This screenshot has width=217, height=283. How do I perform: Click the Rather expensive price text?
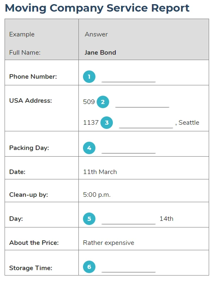pos(109,243)
